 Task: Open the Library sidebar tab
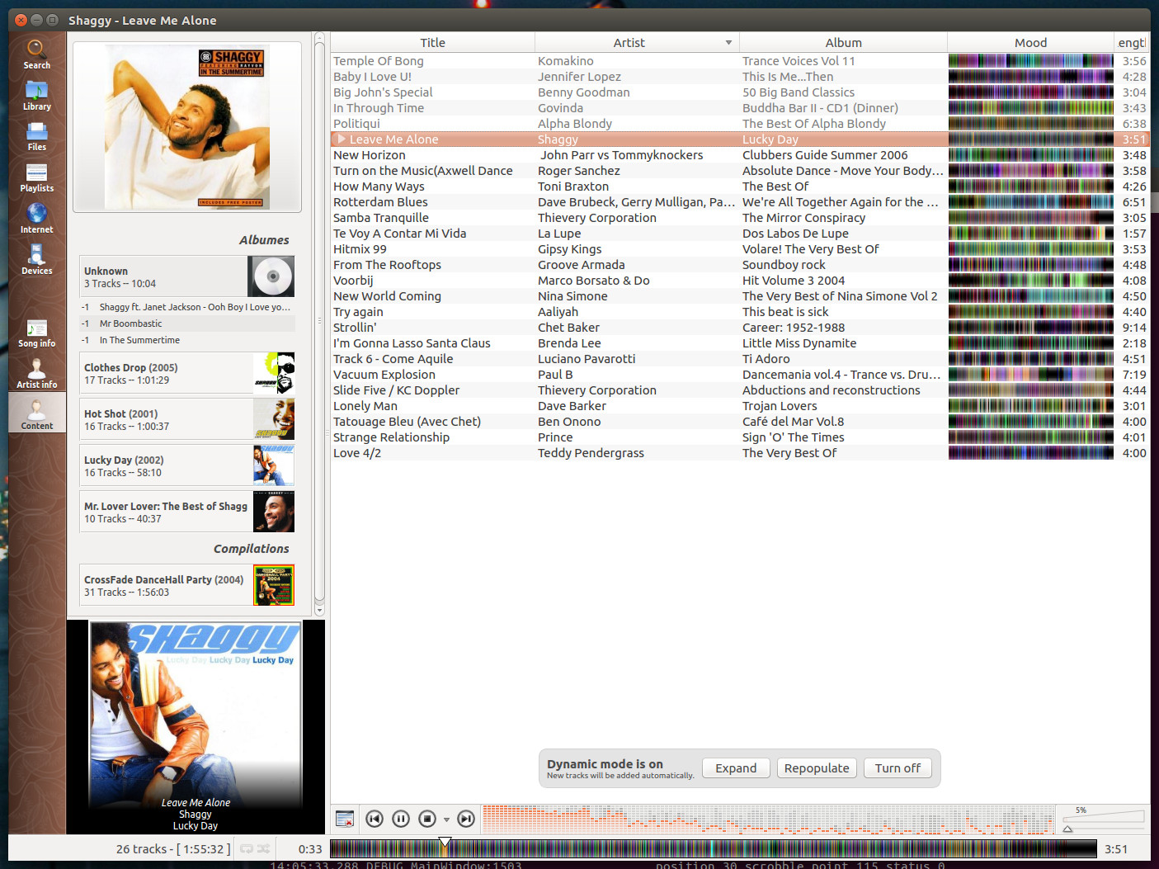point(36,96)
